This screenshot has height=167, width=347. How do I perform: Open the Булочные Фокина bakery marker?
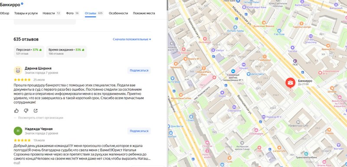264,22
